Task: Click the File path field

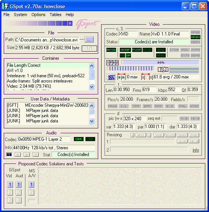Action: pyautogui.click(x=47, y=40)
